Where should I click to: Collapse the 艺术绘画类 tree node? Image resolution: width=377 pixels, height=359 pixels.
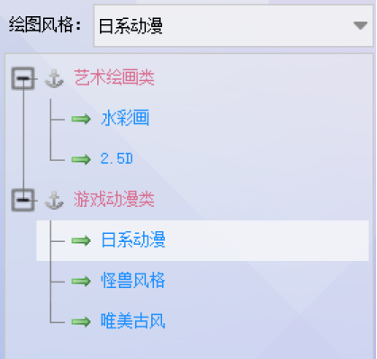click(x=23, y=78)
